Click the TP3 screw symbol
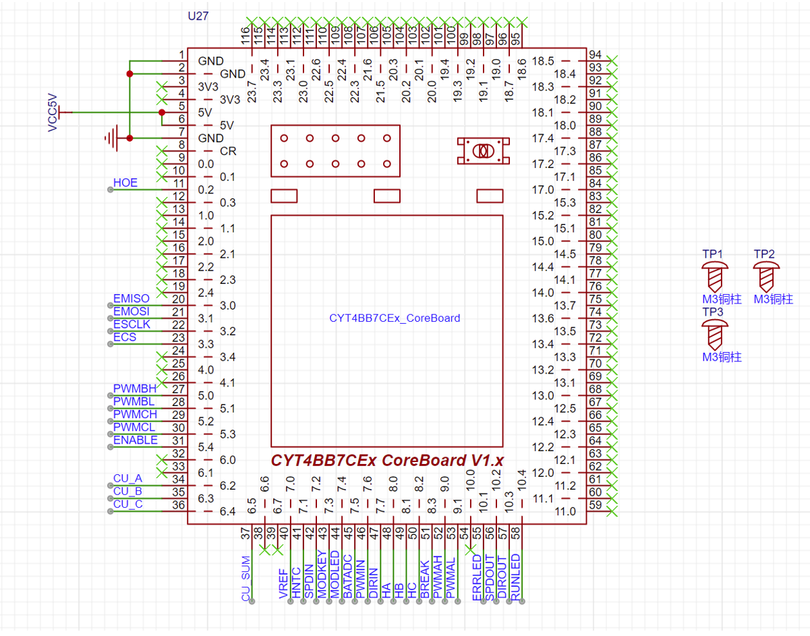The height and width of the screenshot is (636, 810). pos(715,334)
